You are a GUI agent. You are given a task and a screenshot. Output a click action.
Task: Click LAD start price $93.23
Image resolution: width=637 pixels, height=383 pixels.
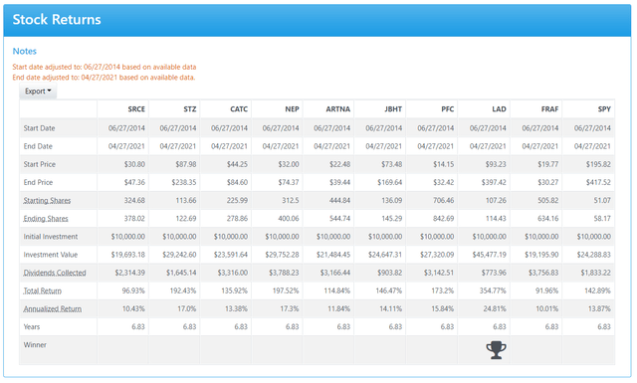tap(496, 164)
